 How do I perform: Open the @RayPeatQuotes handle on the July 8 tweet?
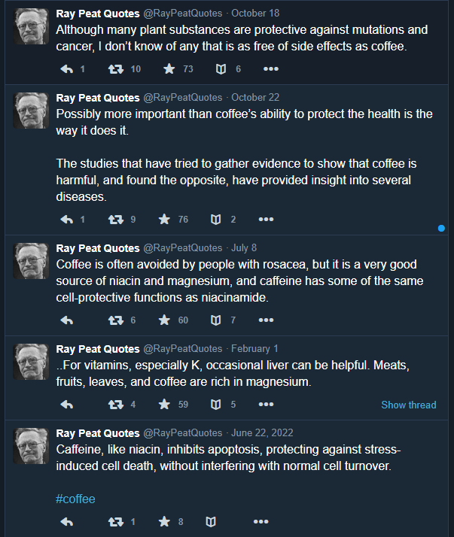pos(183,248)
